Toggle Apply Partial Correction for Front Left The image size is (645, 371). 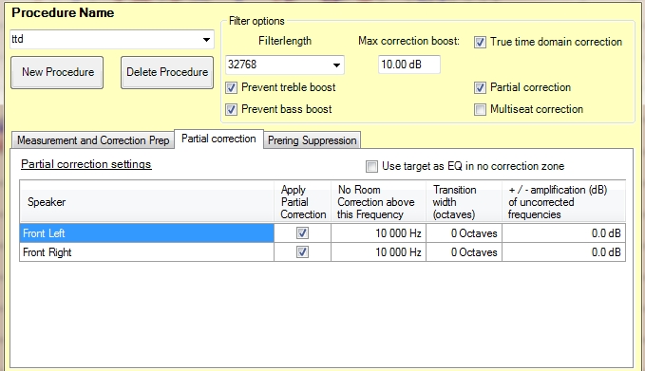(x=302, y=233)
